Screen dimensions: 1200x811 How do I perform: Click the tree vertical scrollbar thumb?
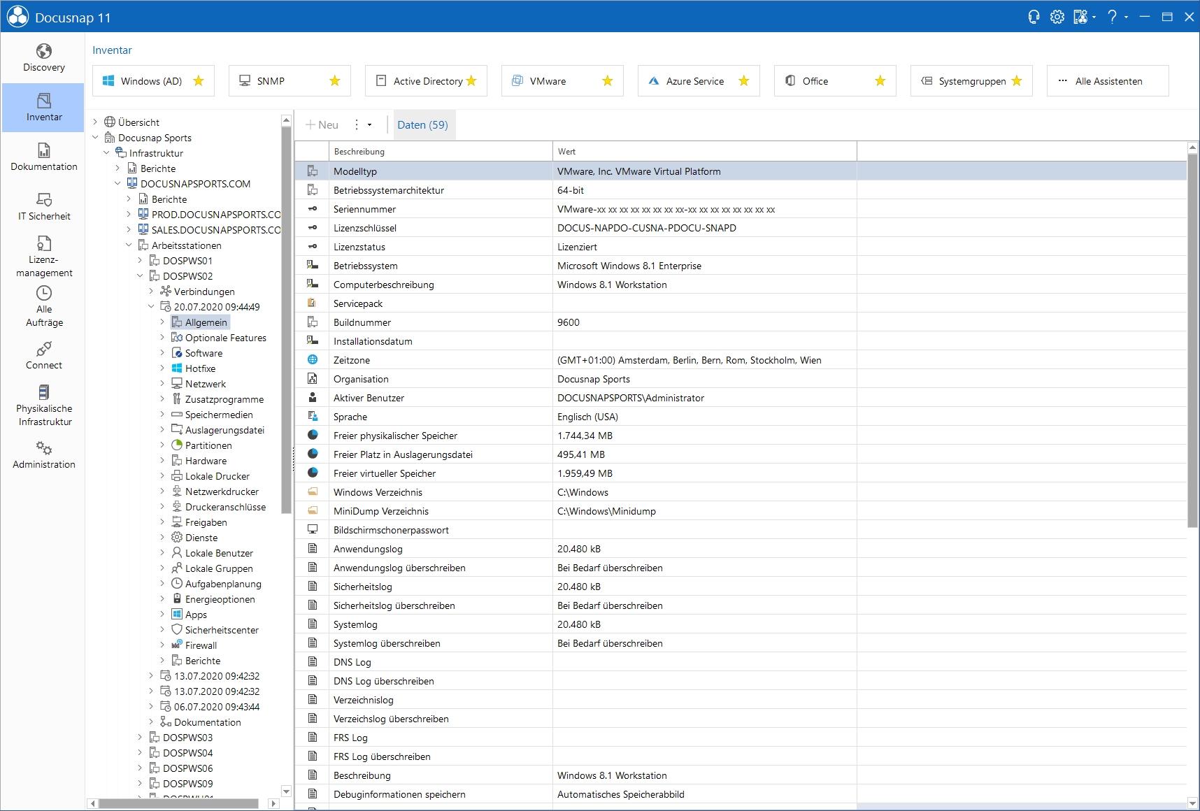click(x=286, y=320)
